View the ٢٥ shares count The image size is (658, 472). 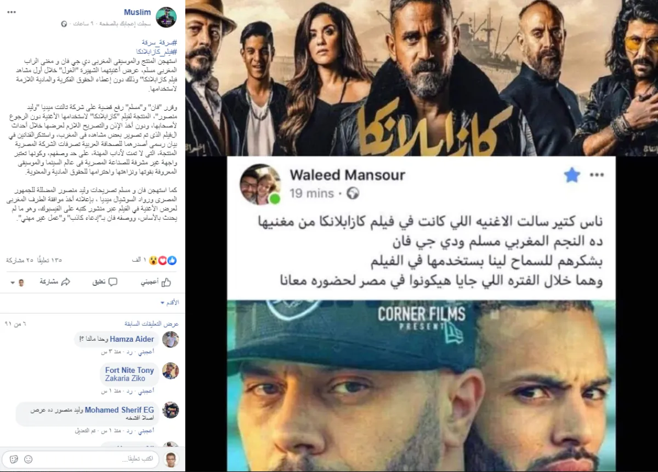[x=20, y=261]
